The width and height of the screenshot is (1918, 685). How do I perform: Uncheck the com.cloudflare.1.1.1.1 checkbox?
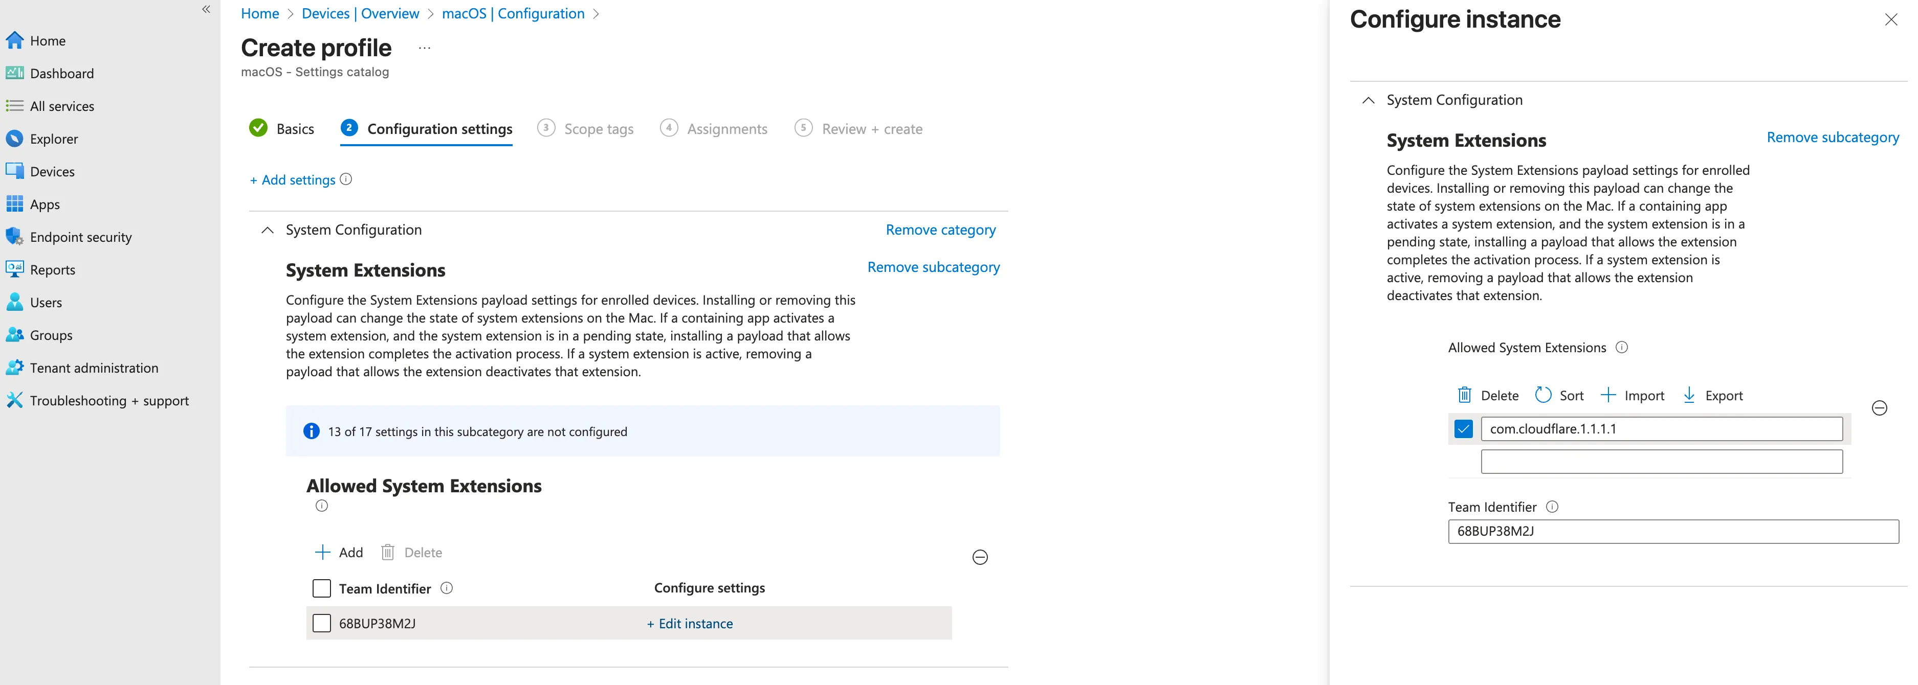coord(1463,428)
